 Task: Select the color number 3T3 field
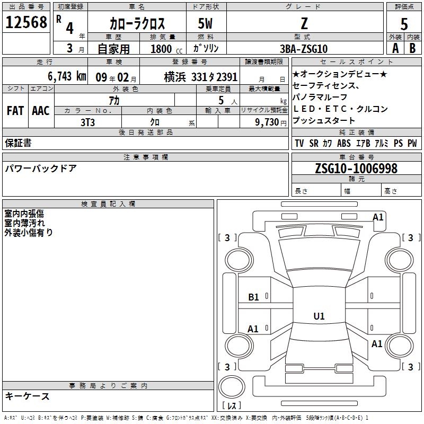(x=88, y=122)
